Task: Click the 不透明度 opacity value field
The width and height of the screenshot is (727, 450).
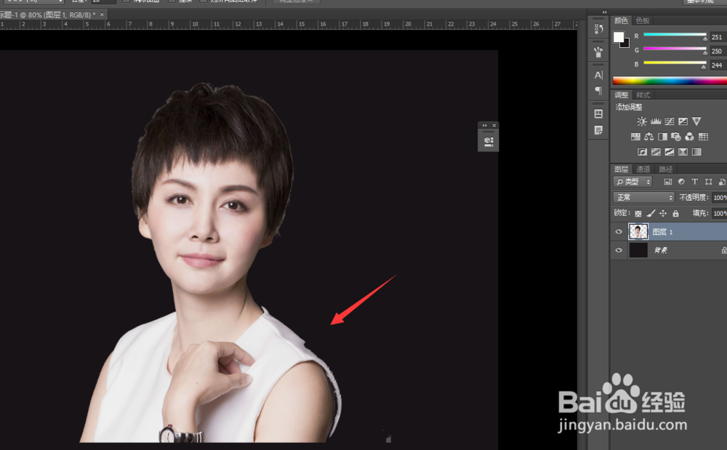Action: [720, 198]
